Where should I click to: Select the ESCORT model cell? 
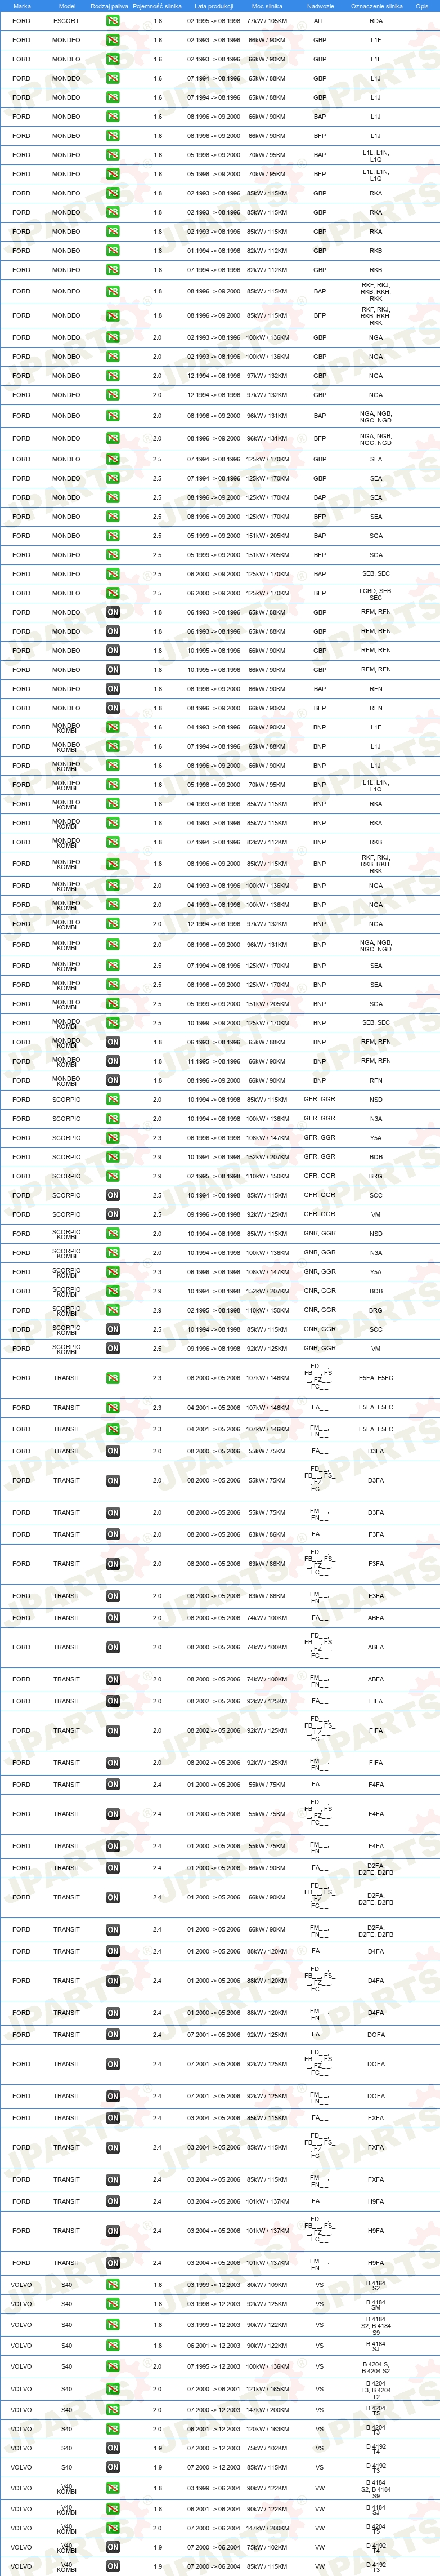66,20
